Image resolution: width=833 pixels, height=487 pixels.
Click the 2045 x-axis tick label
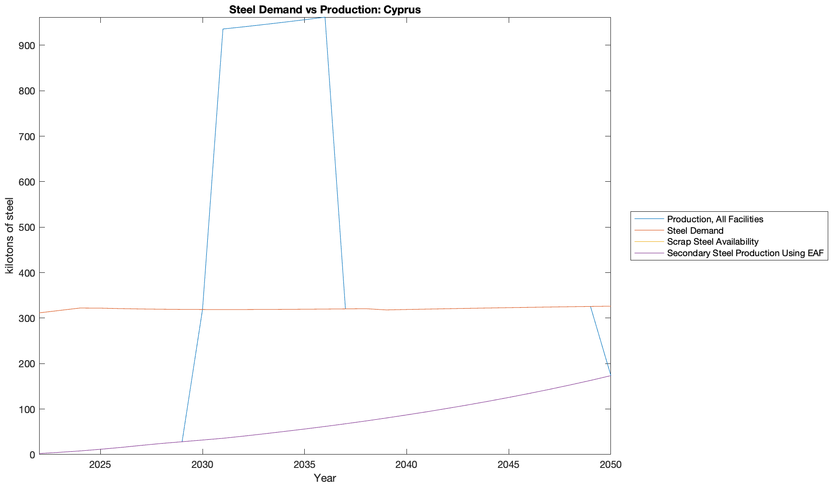(x=509, y=465)
